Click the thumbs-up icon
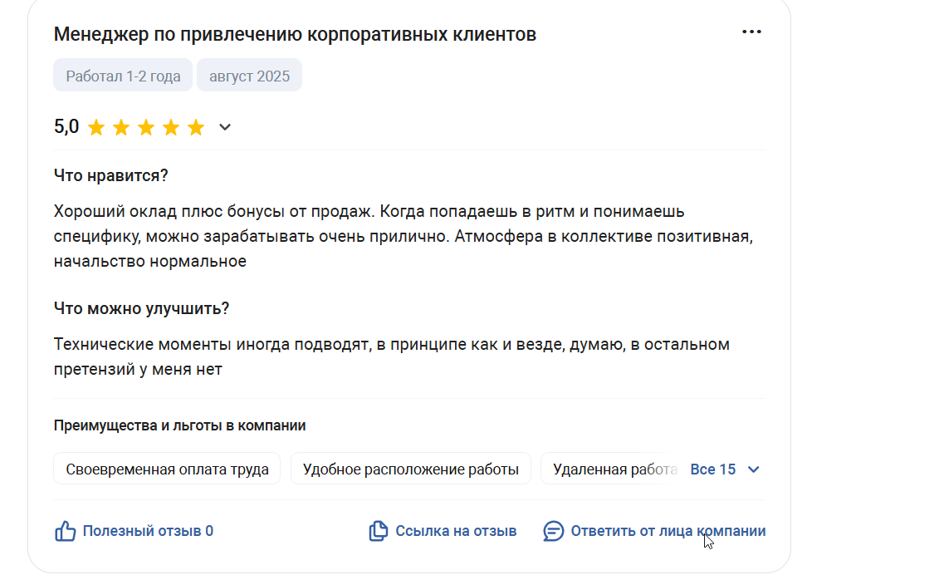This screenshot has width=944, height=575. (65, 531)
